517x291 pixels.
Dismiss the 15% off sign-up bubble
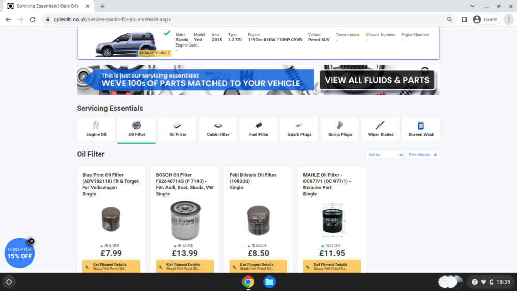(32, 241)
